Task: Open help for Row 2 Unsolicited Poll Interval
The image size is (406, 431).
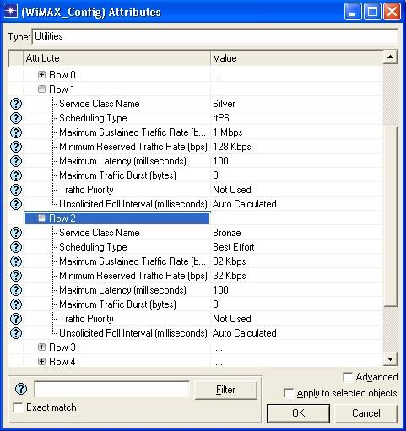Action: point(16,333)
